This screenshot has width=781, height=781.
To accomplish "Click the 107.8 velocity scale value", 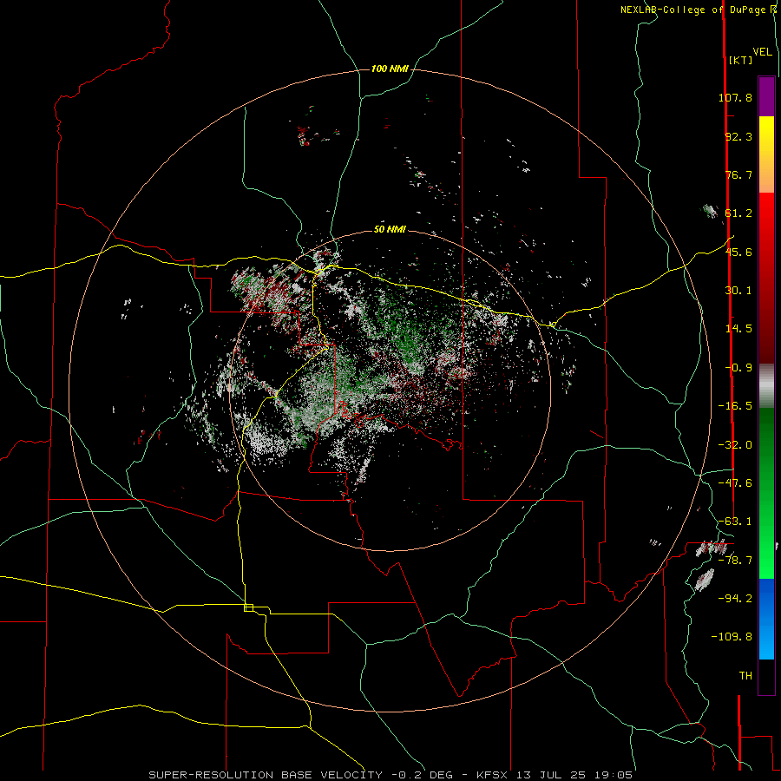I will [x=735, y=97].
